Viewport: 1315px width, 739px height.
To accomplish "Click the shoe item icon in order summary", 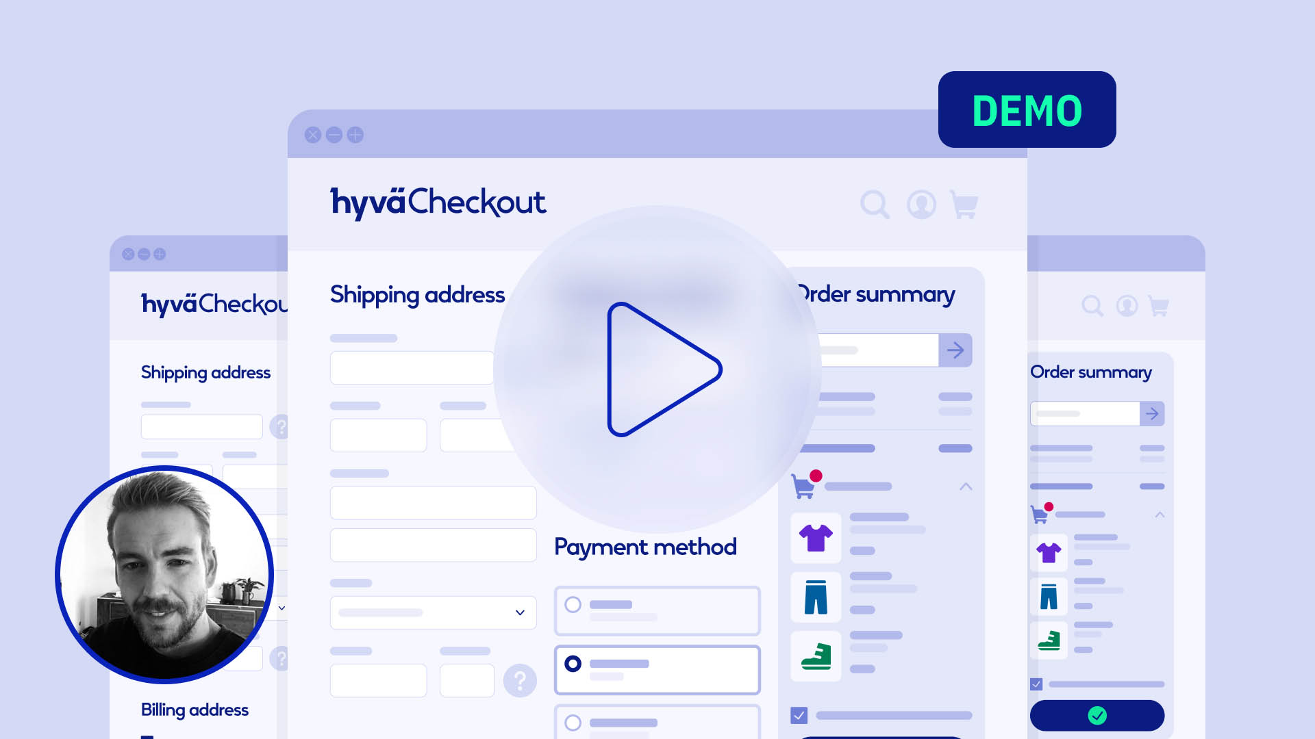I will click(814, 657).
